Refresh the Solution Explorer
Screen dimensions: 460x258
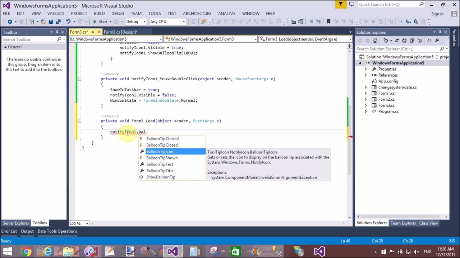coord(404,40)
